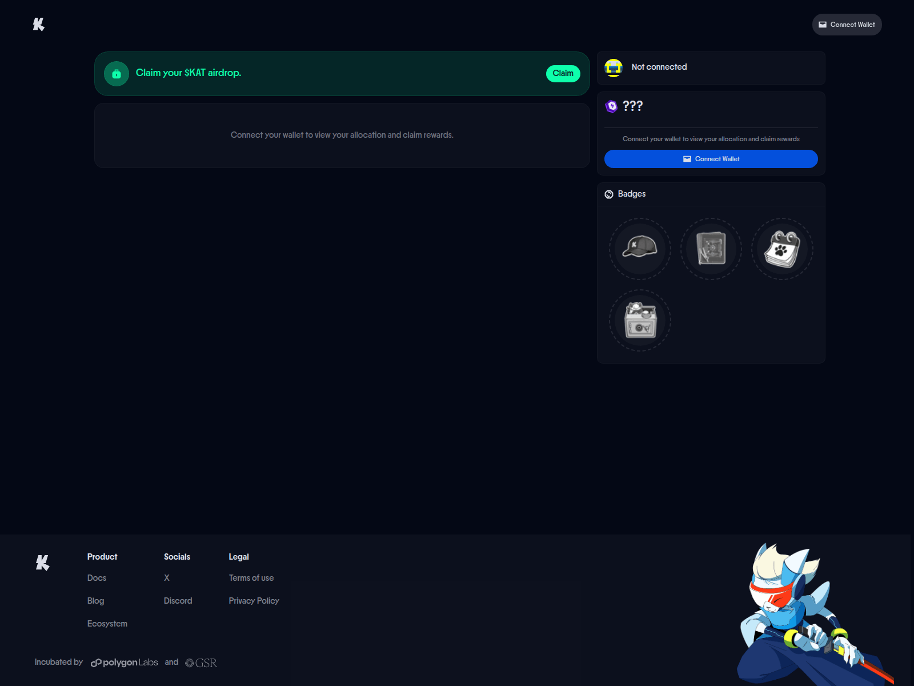This screenshot has width=914, height=686.
Task: Click the green Claim button
Action: (563, 73)
